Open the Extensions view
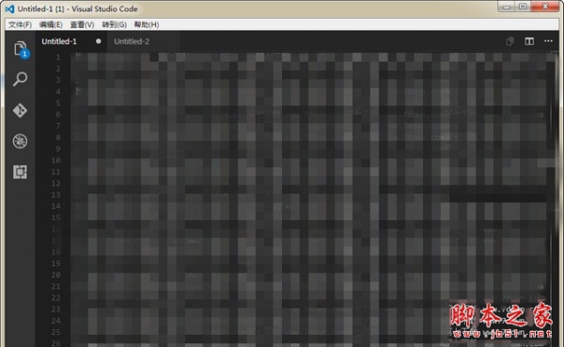 20,172
